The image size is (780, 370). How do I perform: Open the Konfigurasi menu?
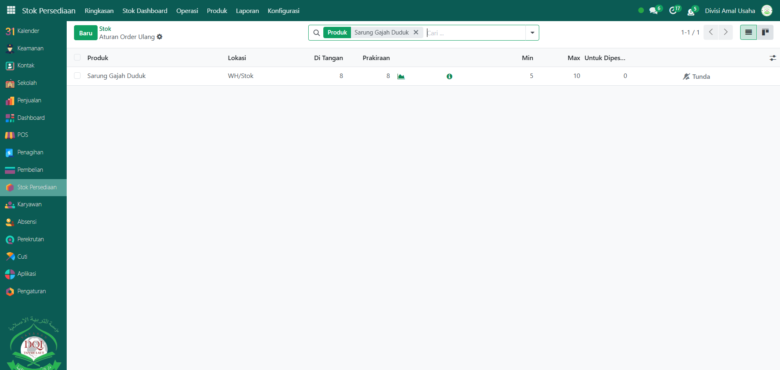(283, 11)
